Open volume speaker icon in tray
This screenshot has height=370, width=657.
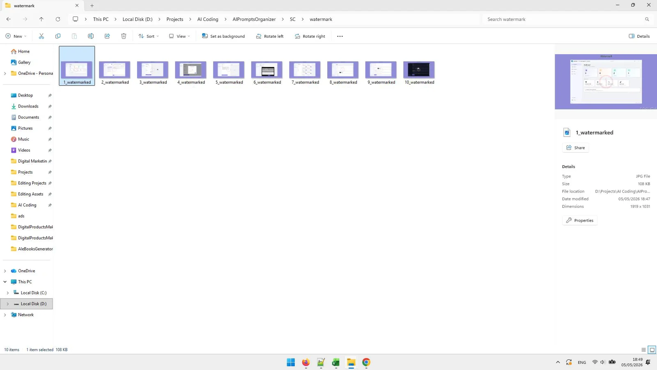602,362
